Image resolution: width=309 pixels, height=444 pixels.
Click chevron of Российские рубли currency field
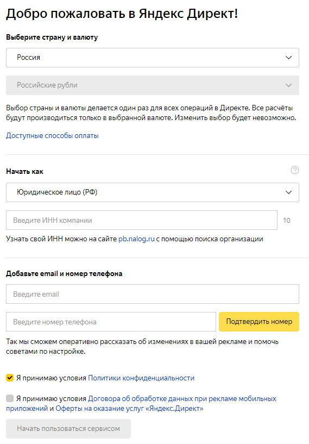pos(288,85)
